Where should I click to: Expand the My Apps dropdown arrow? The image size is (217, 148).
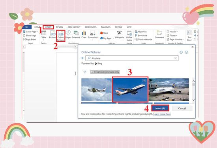click(113, 38)
